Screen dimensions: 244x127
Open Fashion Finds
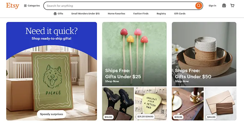[141, 13]
